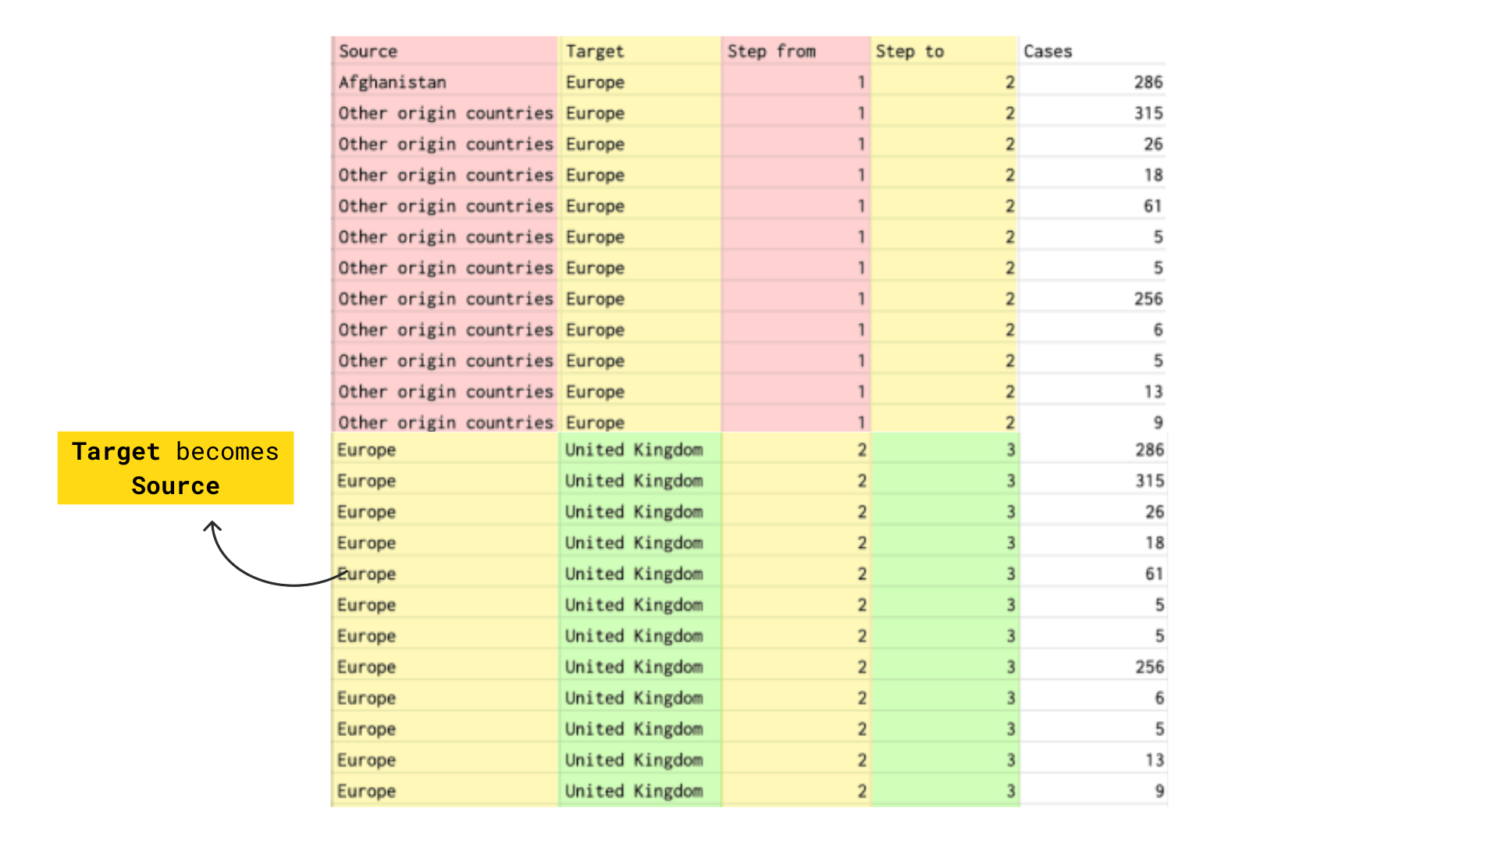Select Cases 26 in Other origin countries row
This screenshot has width=1499, height=843.
point(1152,144)
